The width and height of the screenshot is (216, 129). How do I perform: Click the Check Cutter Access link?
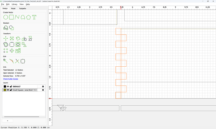coord(11,79)
